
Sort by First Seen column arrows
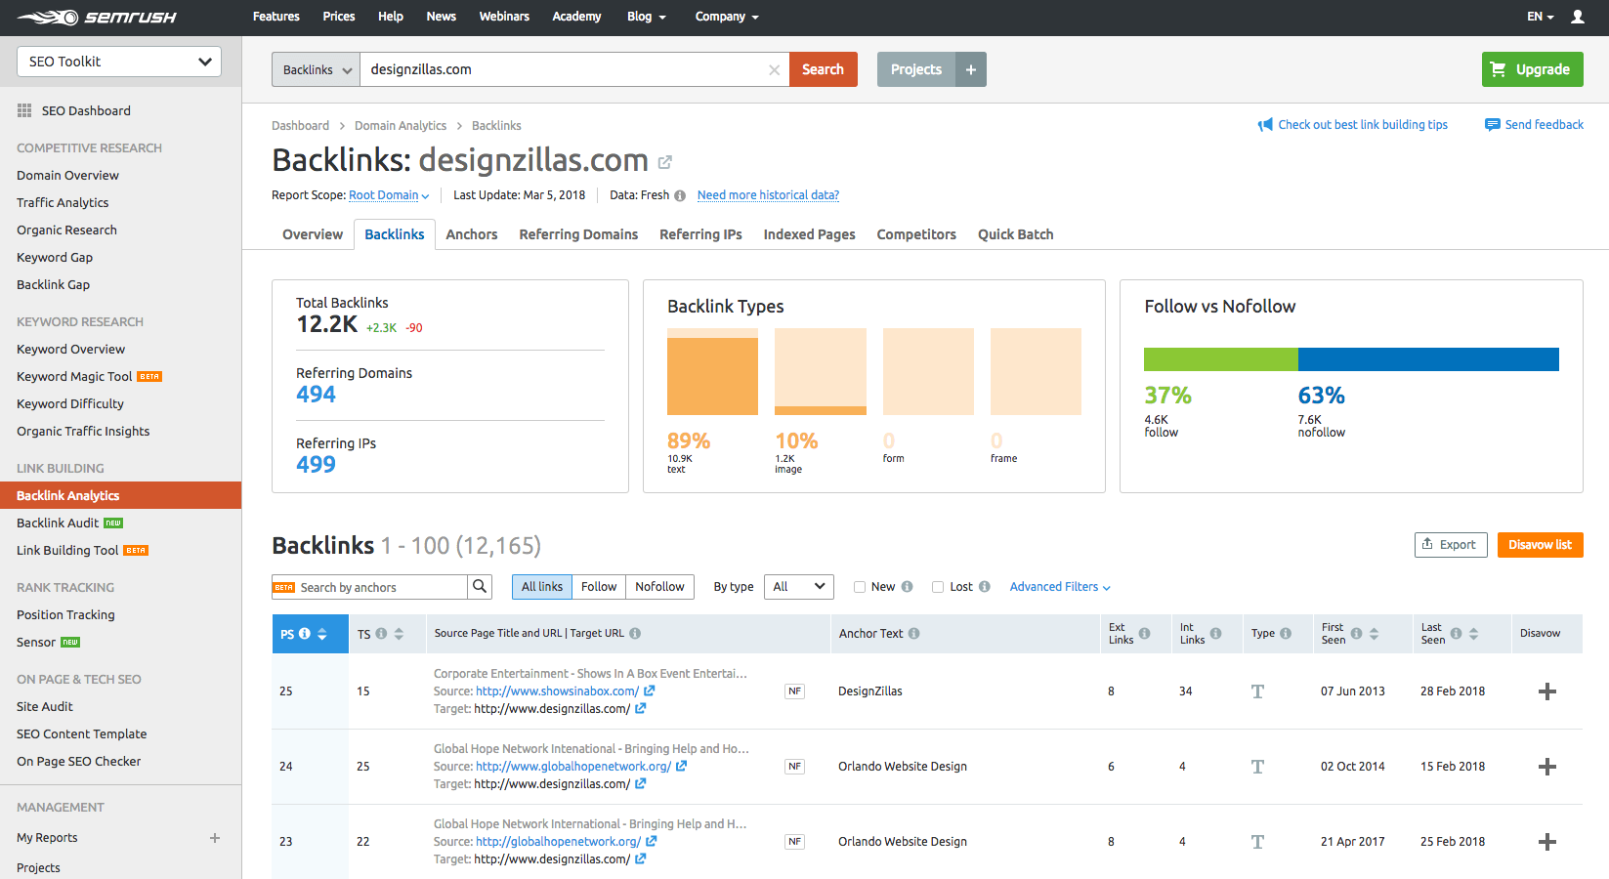pos(1374,634)
